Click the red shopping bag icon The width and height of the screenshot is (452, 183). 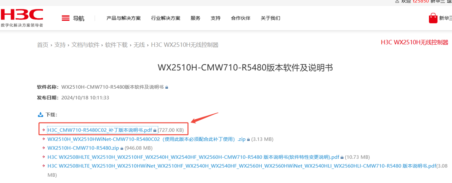pos(433,18)
